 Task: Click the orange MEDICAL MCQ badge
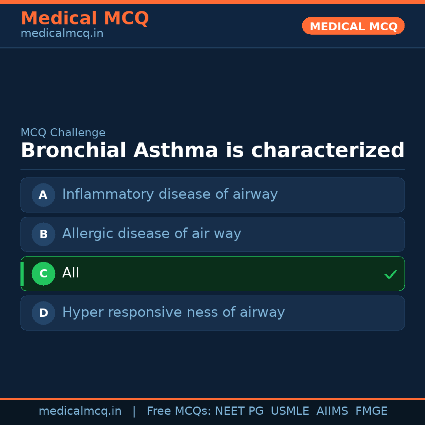(x=353, y=26)
